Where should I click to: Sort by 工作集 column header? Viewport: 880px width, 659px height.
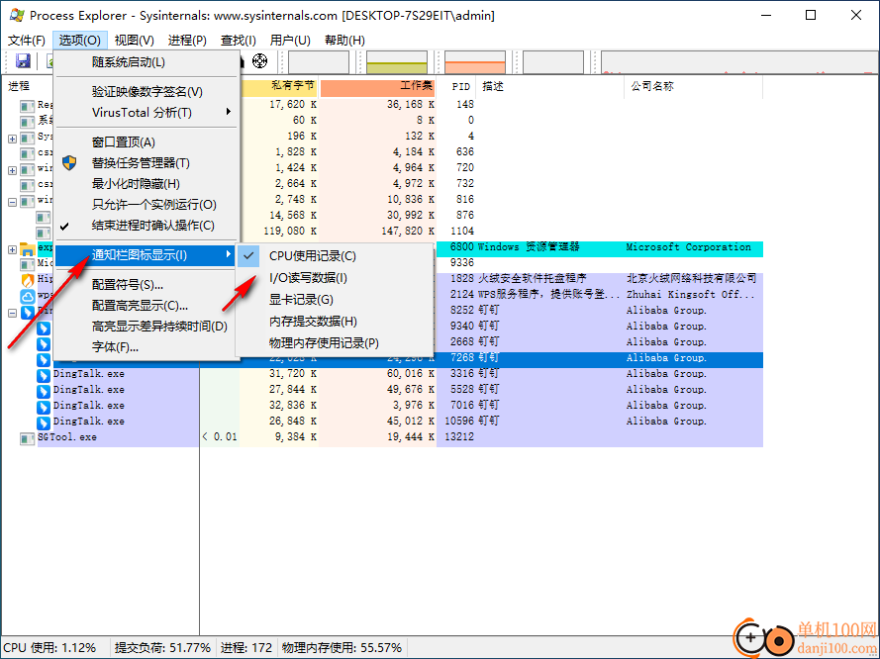(x=377, y=86)
